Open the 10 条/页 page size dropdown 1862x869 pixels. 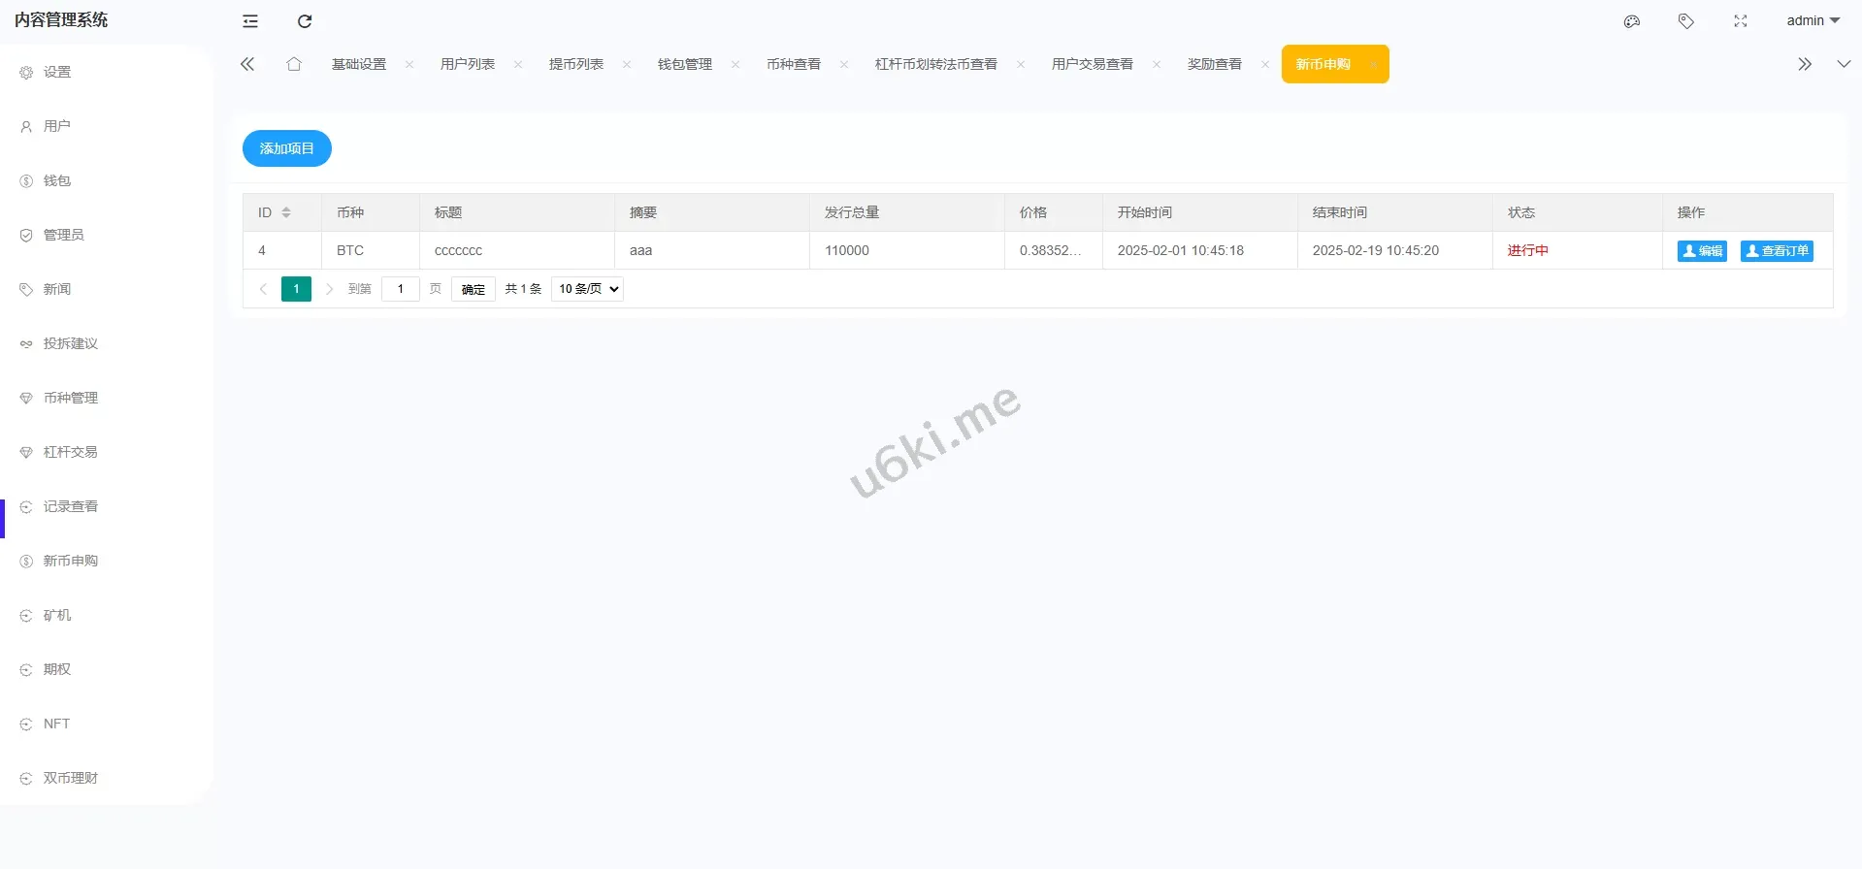coord(587,289)
